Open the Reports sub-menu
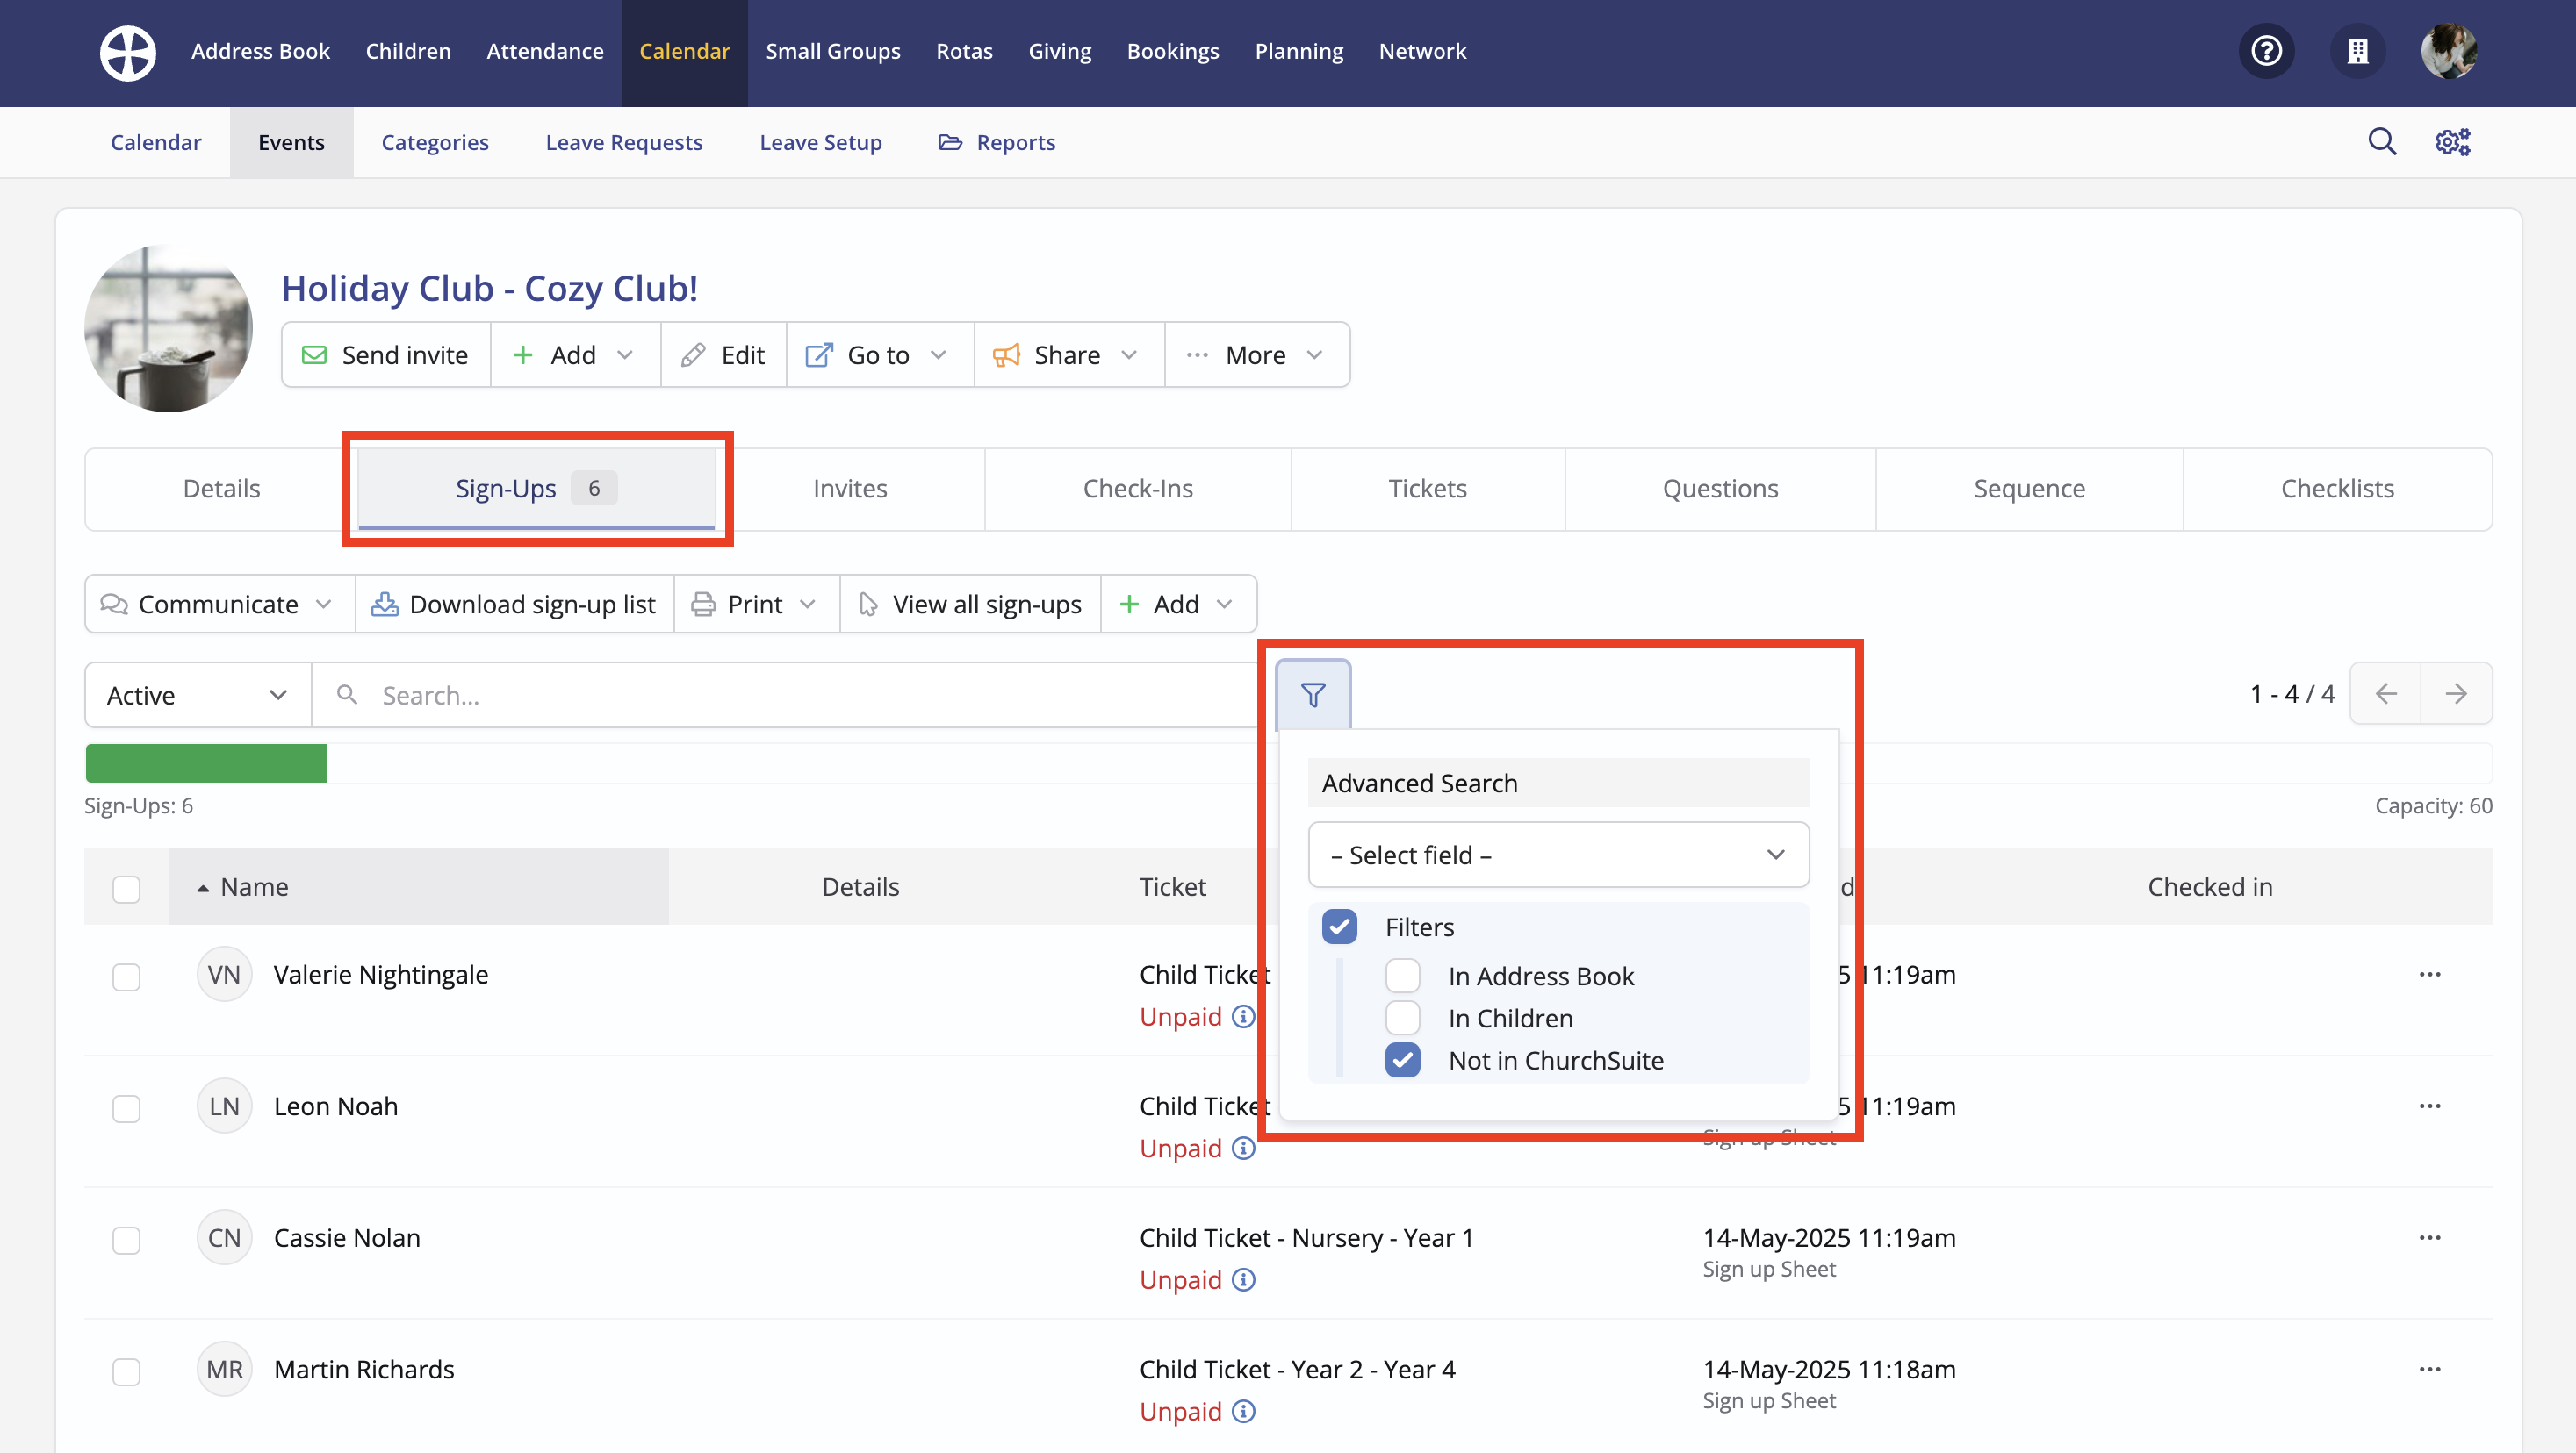This screenshot has height=1453, width=2576. [997, 142]
